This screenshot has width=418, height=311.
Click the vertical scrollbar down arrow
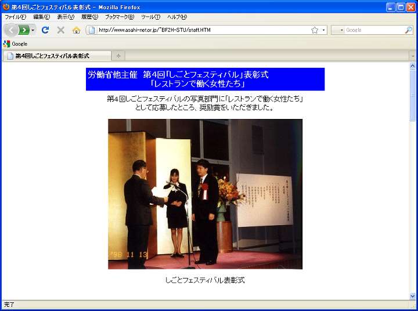pos(413,296)
